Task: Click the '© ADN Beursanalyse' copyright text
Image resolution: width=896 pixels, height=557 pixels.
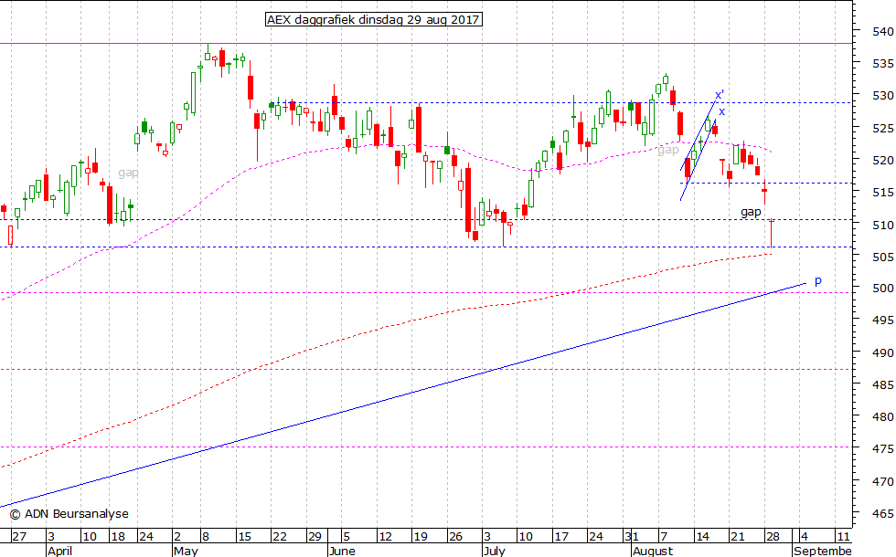Action: tap(69, 513)
